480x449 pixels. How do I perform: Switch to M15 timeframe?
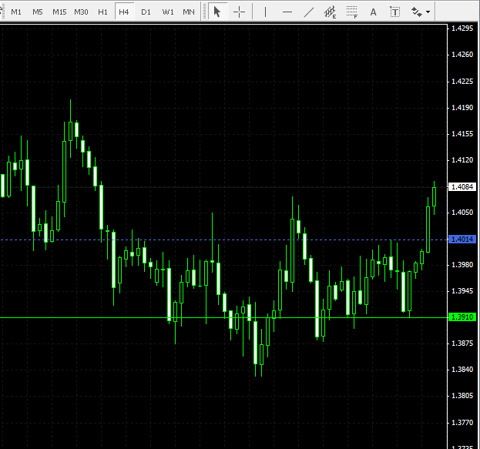[59, 12]
